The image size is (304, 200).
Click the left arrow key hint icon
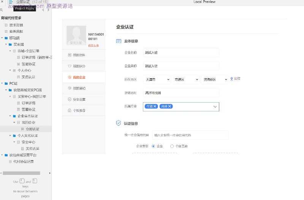coord(22,181)
